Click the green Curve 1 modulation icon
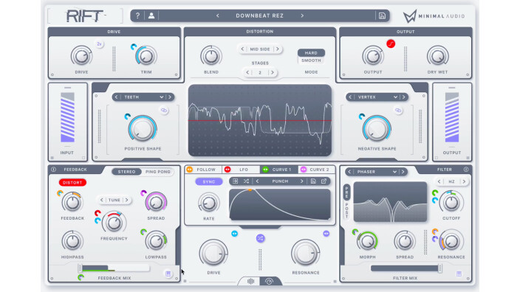This screenshot has width=520, height=292. [x=265, y=169]
